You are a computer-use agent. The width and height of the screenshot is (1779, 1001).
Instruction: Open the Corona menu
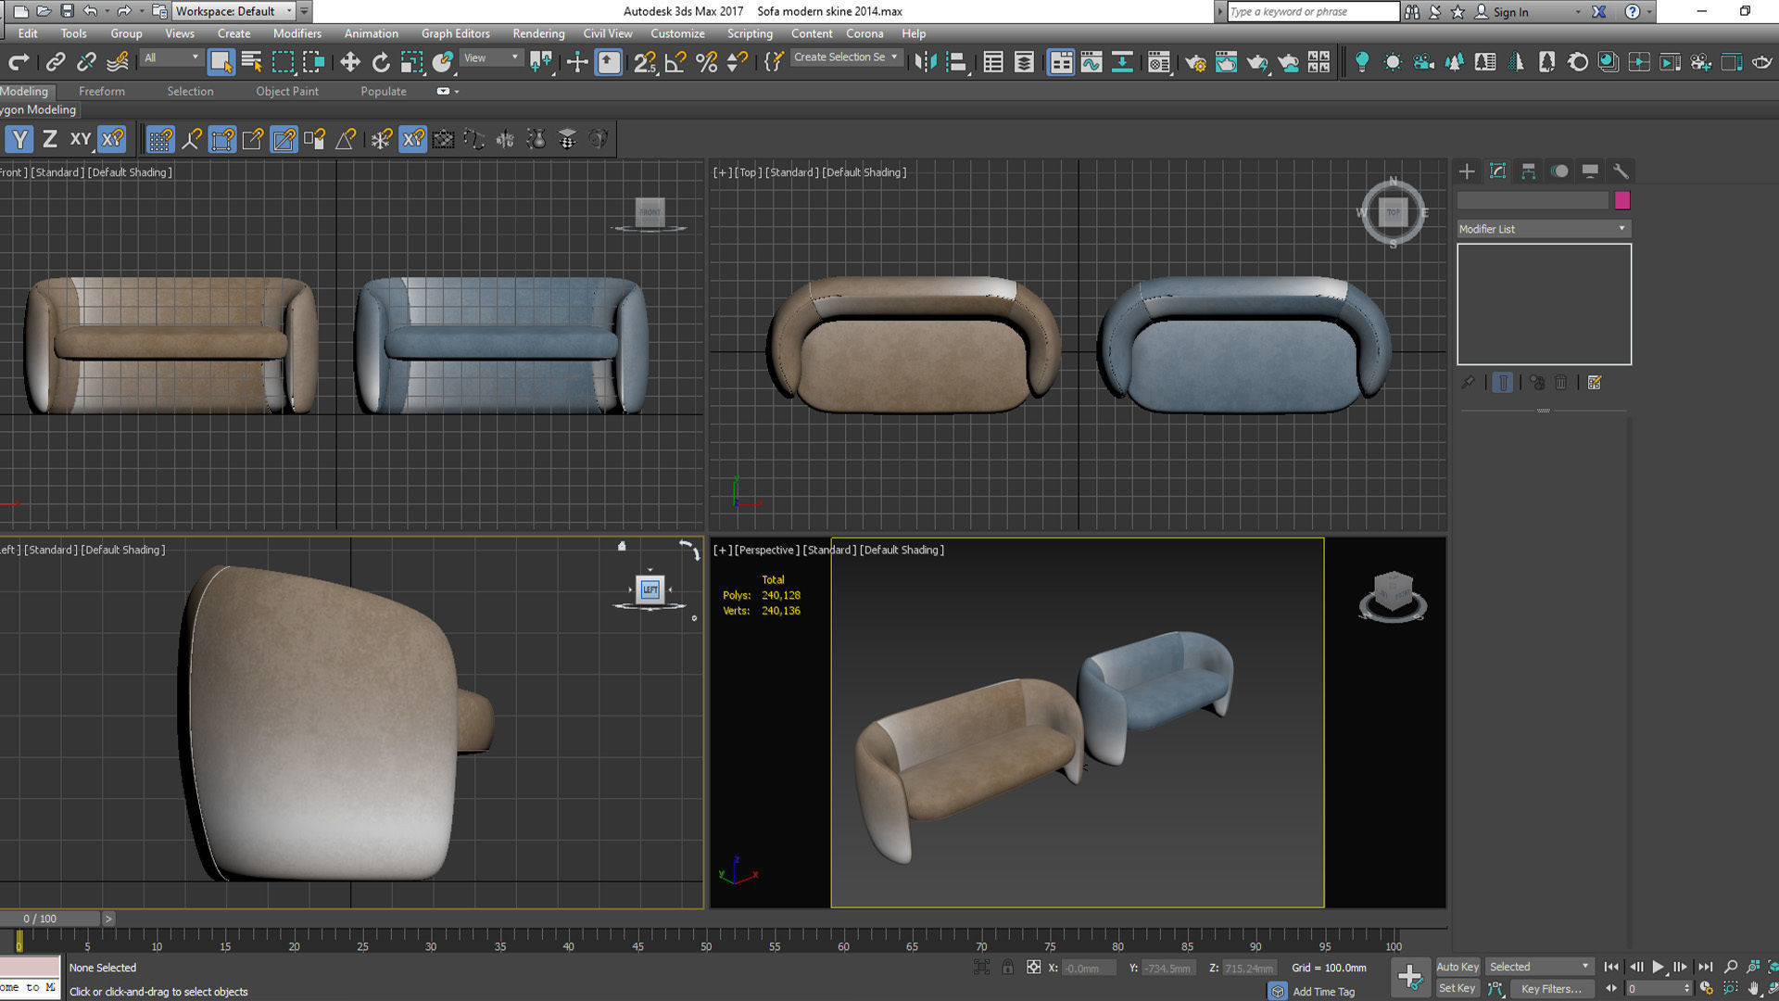point(864,33)
